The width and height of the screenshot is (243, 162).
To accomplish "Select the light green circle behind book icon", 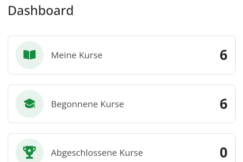I will tap(29, 55).
